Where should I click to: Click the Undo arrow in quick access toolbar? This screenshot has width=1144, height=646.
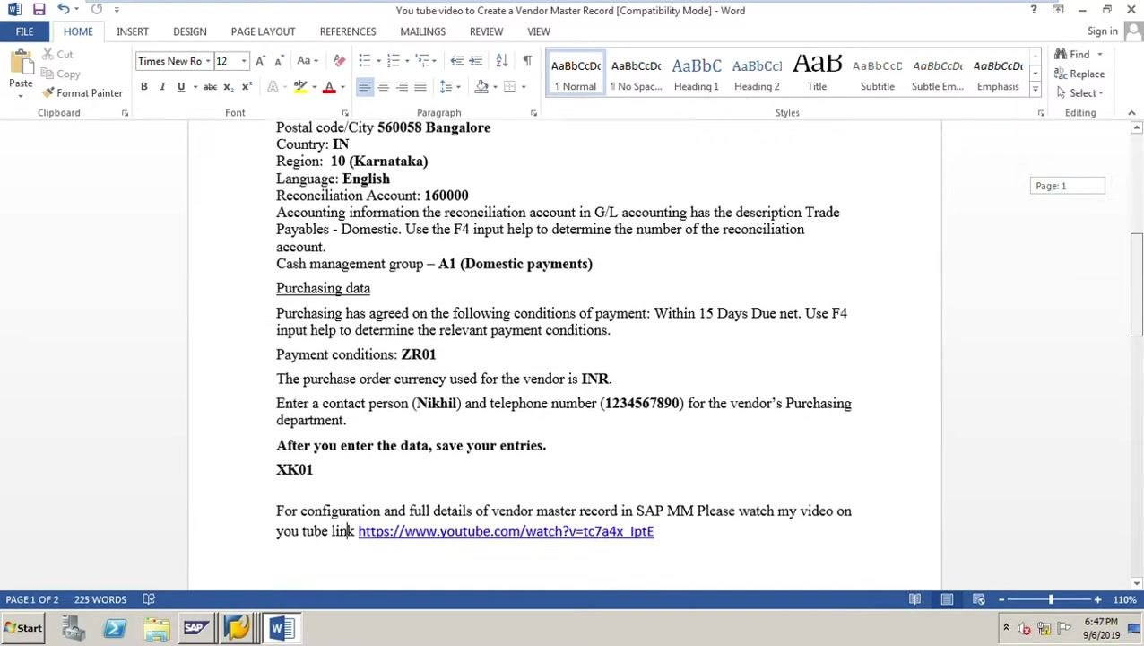point(63,10)
